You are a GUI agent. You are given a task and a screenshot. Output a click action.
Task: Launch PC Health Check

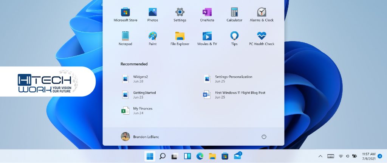(262, 38)
